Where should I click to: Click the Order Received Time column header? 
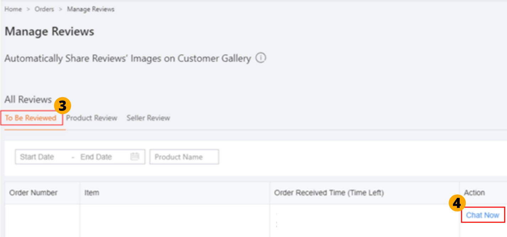329,193
